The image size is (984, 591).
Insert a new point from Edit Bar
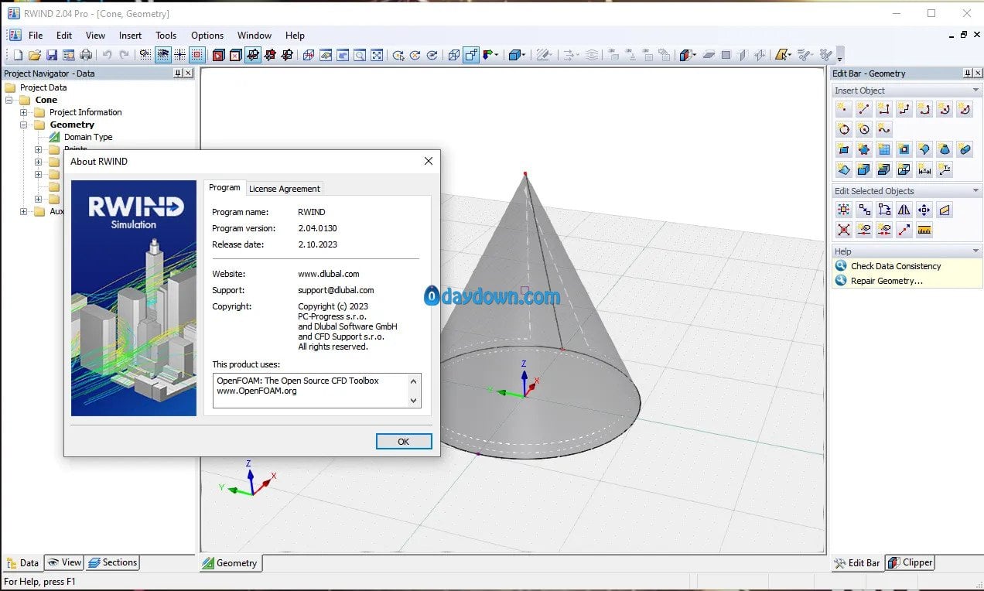(844, 109)
